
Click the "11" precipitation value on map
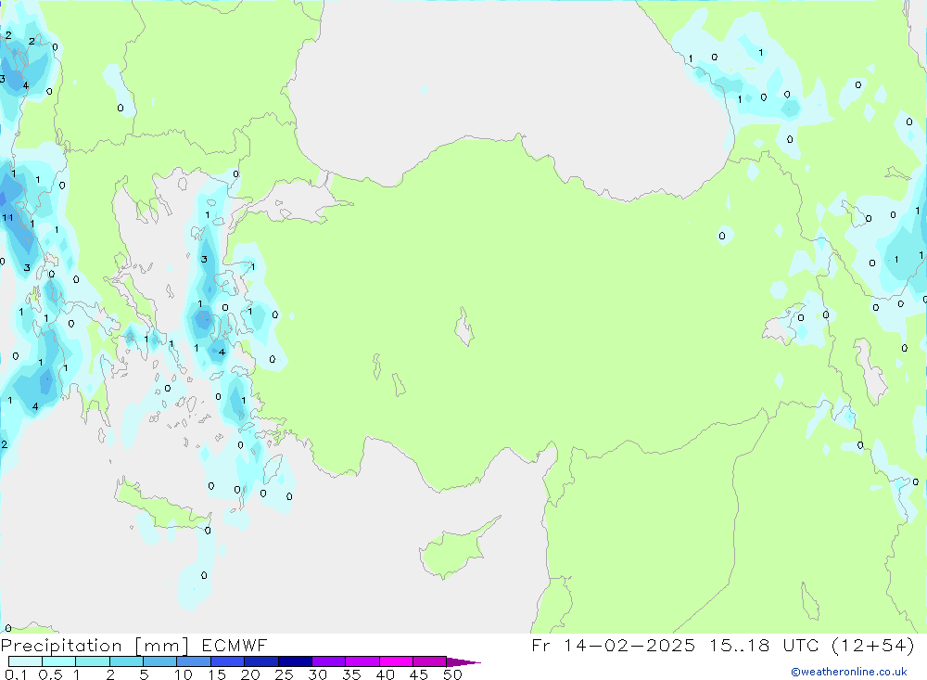(7, 218)
